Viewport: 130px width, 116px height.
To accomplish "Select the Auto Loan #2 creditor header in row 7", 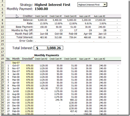I will 99,16.
